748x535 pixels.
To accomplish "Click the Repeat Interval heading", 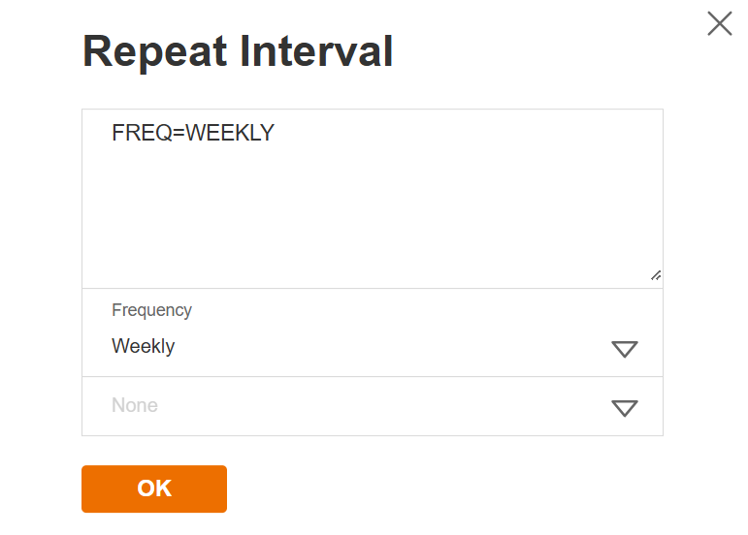I will click(238, 51).
